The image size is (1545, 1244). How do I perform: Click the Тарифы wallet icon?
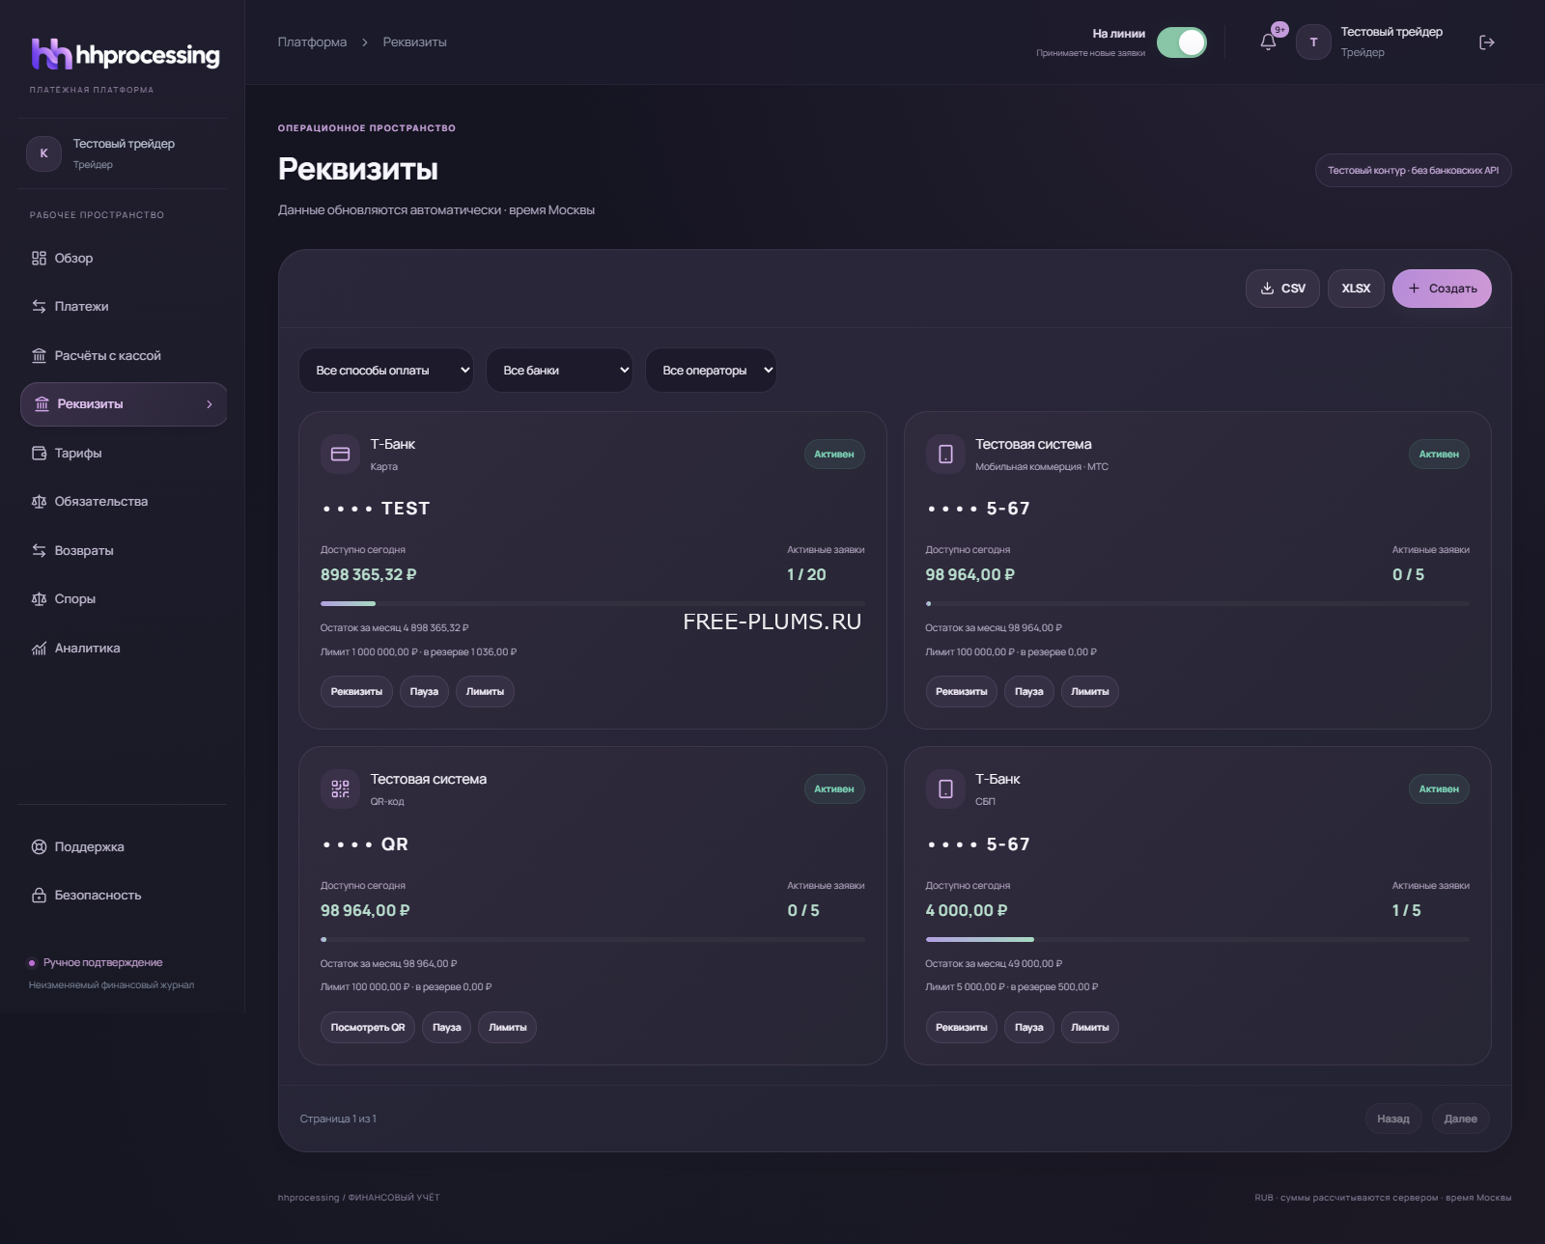(x=39, y=453)
